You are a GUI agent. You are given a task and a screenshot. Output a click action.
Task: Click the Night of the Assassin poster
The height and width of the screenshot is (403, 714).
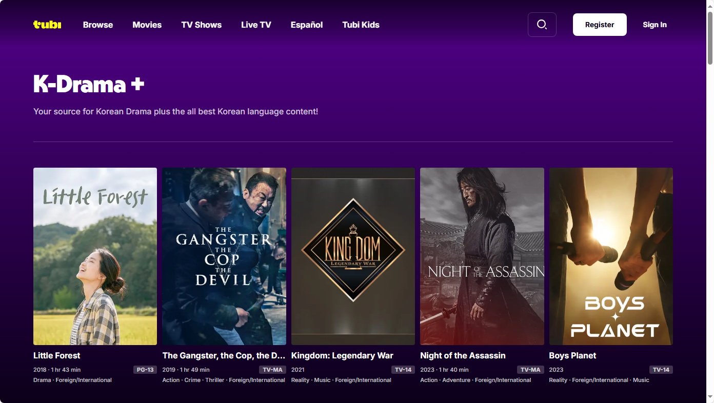(482, 256)
